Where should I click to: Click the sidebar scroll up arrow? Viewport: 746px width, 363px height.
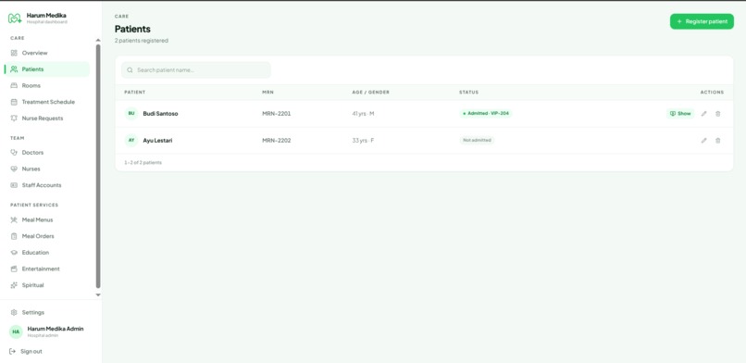coord(98,40)
